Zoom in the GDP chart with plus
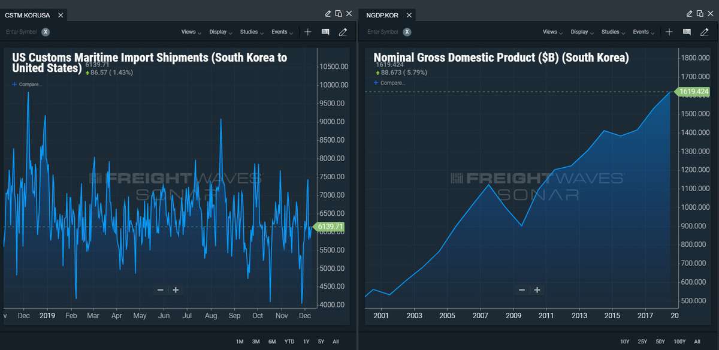This screenshot has height=350, width=719. (x=537, y=290)
